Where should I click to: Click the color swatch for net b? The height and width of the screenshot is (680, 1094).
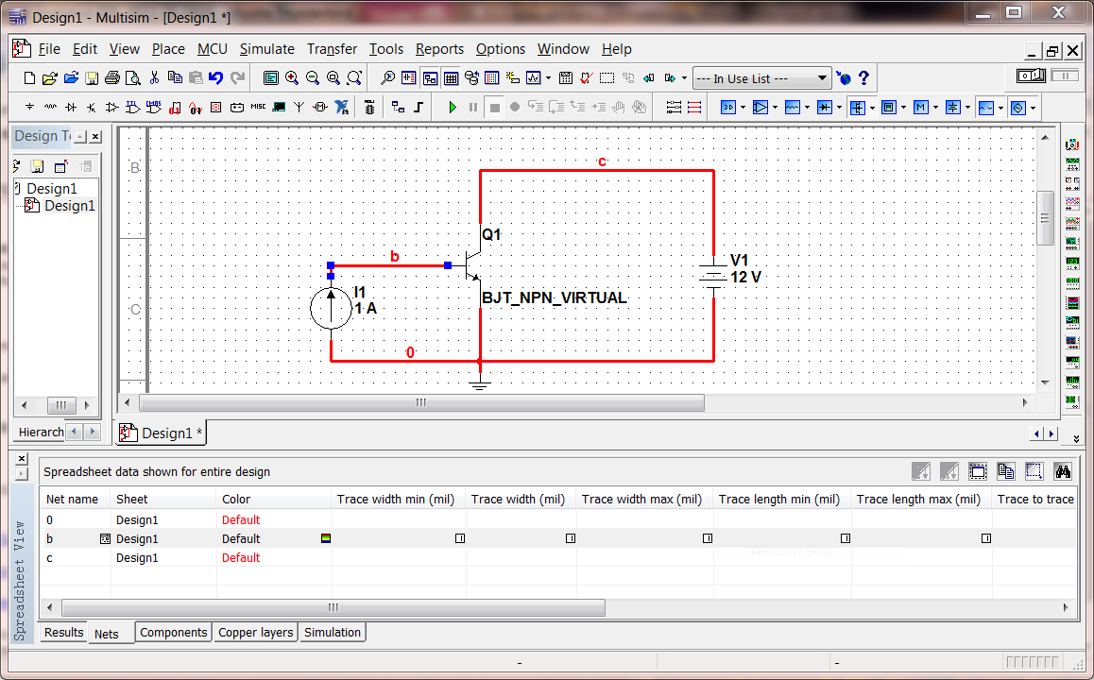326,538
